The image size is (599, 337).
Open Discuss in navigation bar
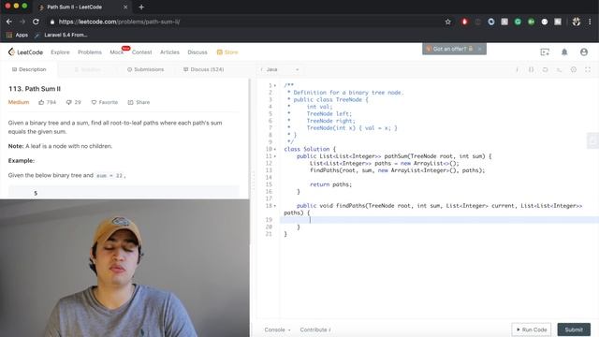click(x=197, y=52)
